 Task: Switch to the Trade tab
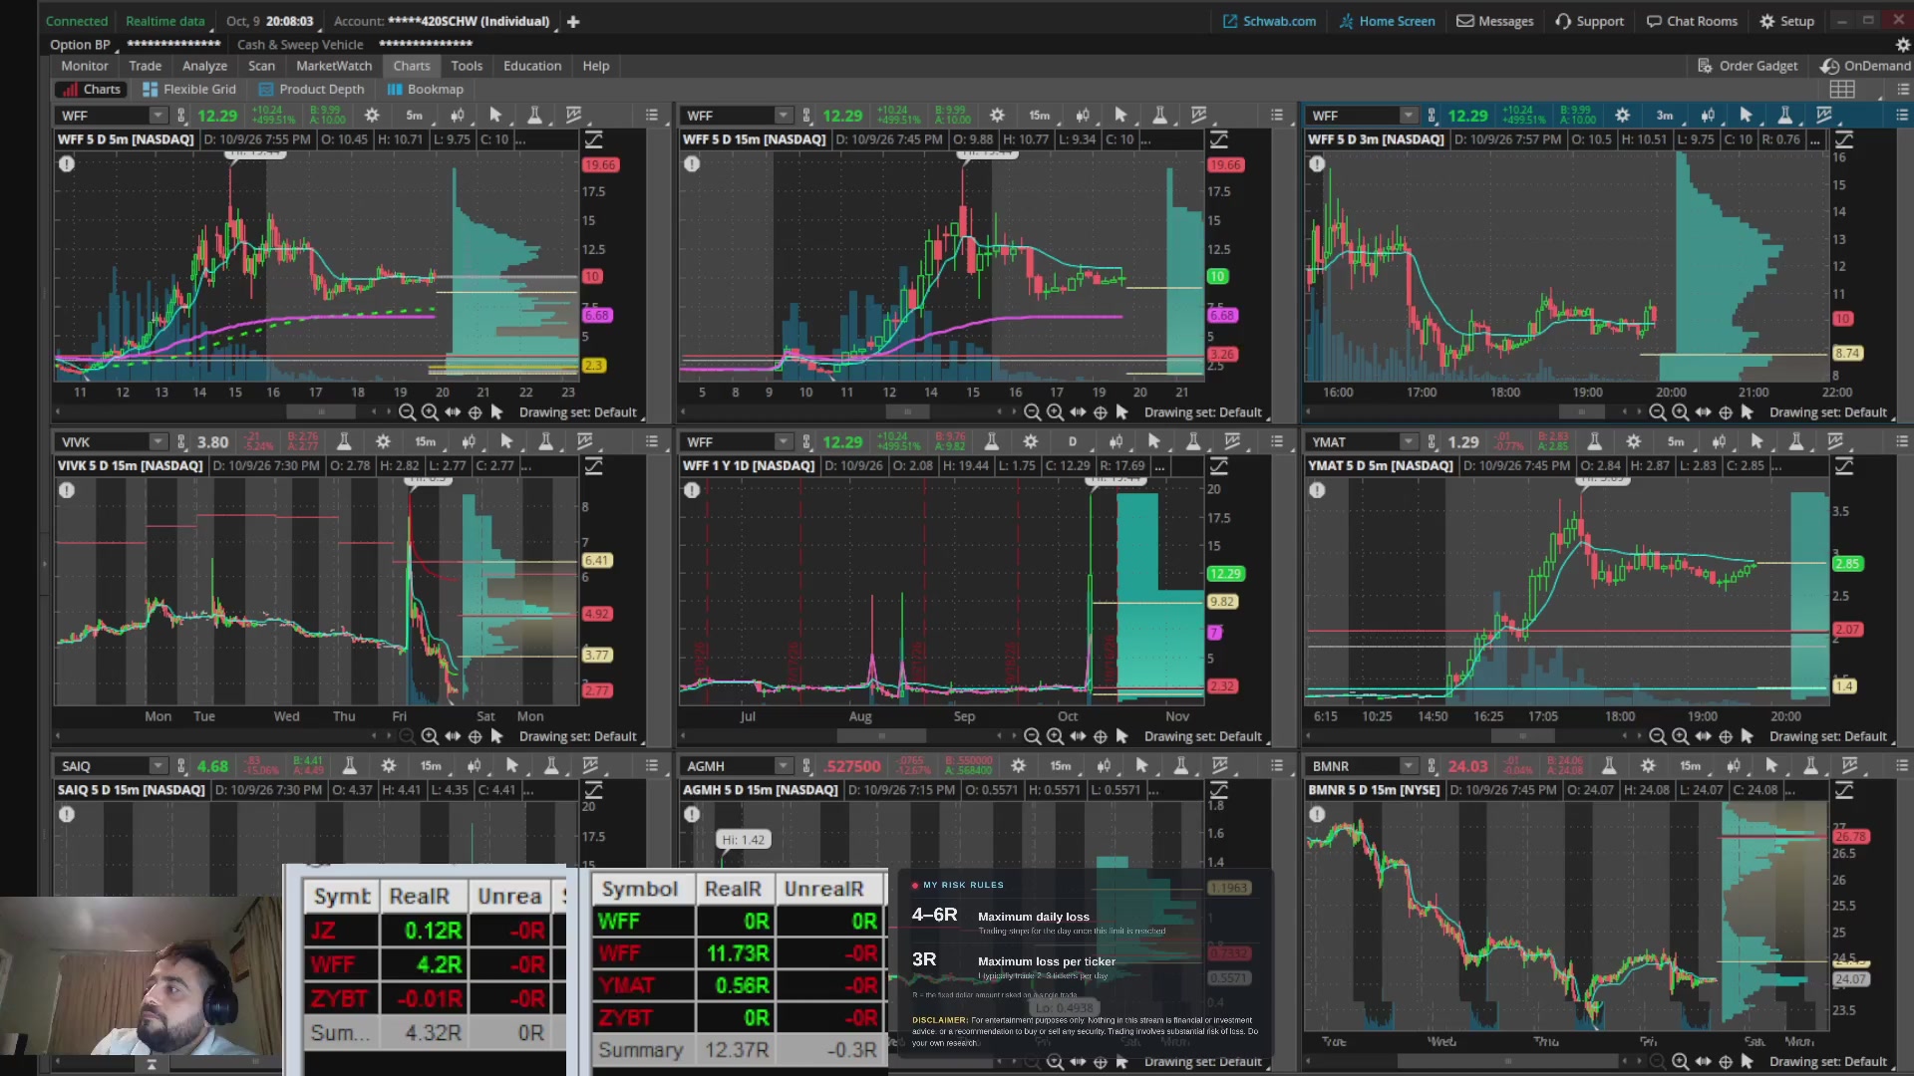pos(146,66)
